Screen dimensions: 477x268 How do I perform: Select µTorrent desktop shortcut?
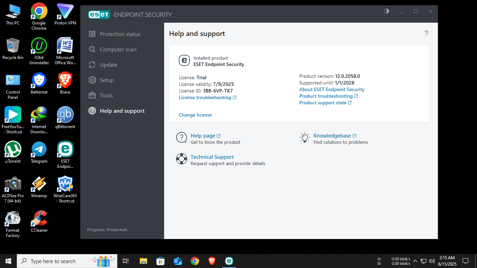tap(13, 152)
